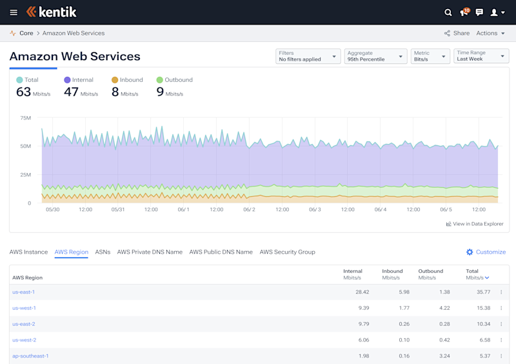Open row options for us-west-2
The width and height of the screenshot is (516, 364).
click(501, 340)
